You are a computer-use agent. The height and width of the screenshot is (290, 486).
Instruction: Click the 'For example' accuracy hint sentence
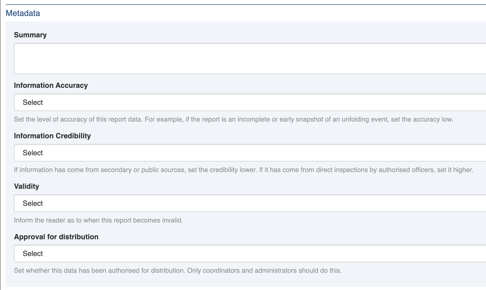(299, 120)
